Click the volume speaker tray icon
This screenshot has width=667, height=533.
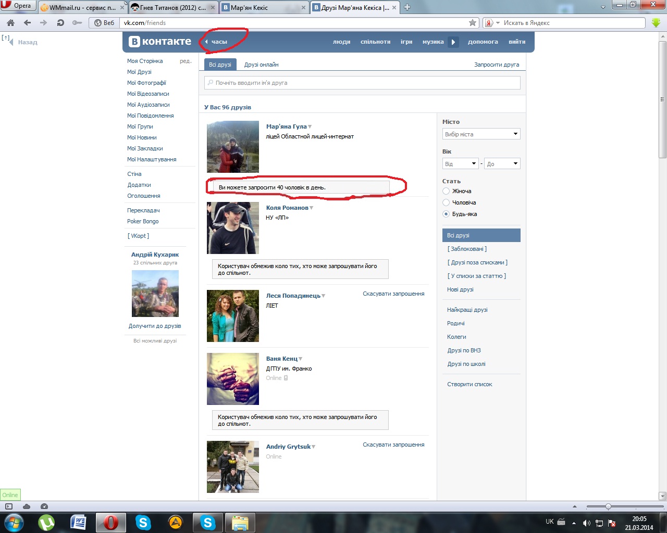587,523
